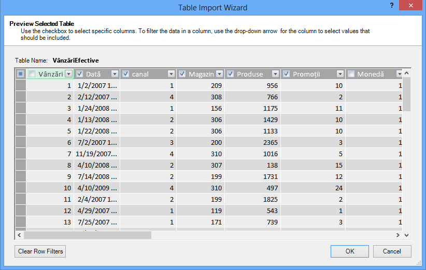
Task: Open the Produse column filter dropdown
Action: [276, 74]
